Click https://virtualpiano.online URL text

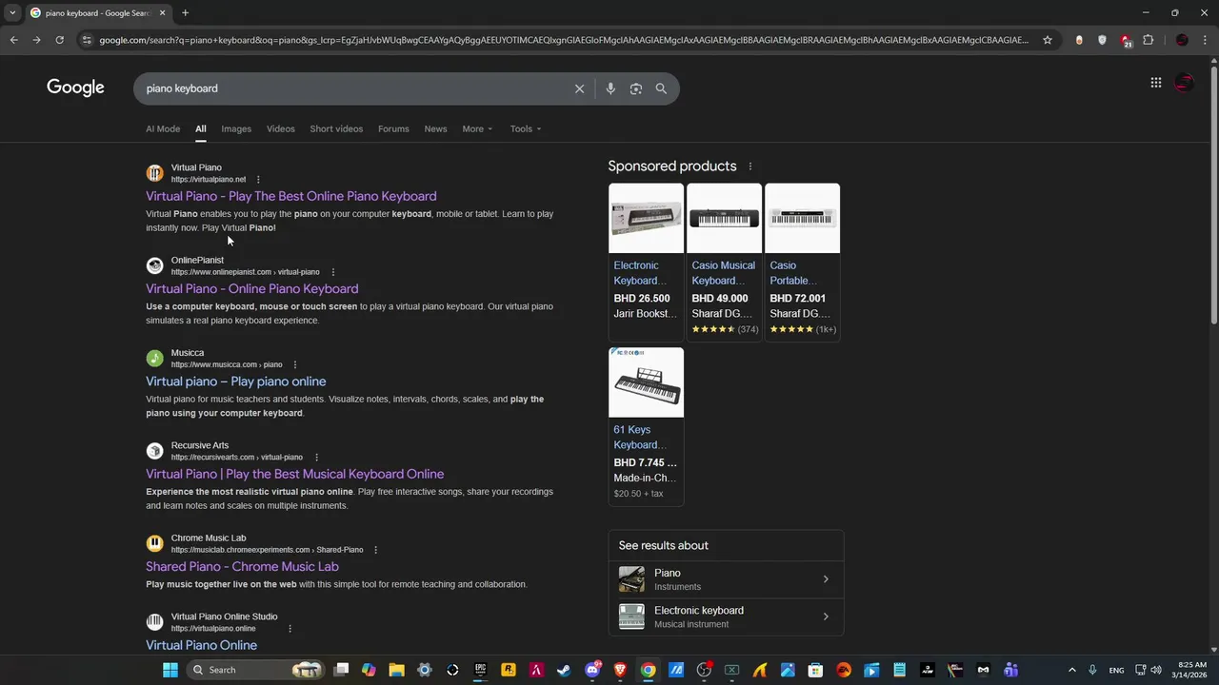[x=213, y=629]
